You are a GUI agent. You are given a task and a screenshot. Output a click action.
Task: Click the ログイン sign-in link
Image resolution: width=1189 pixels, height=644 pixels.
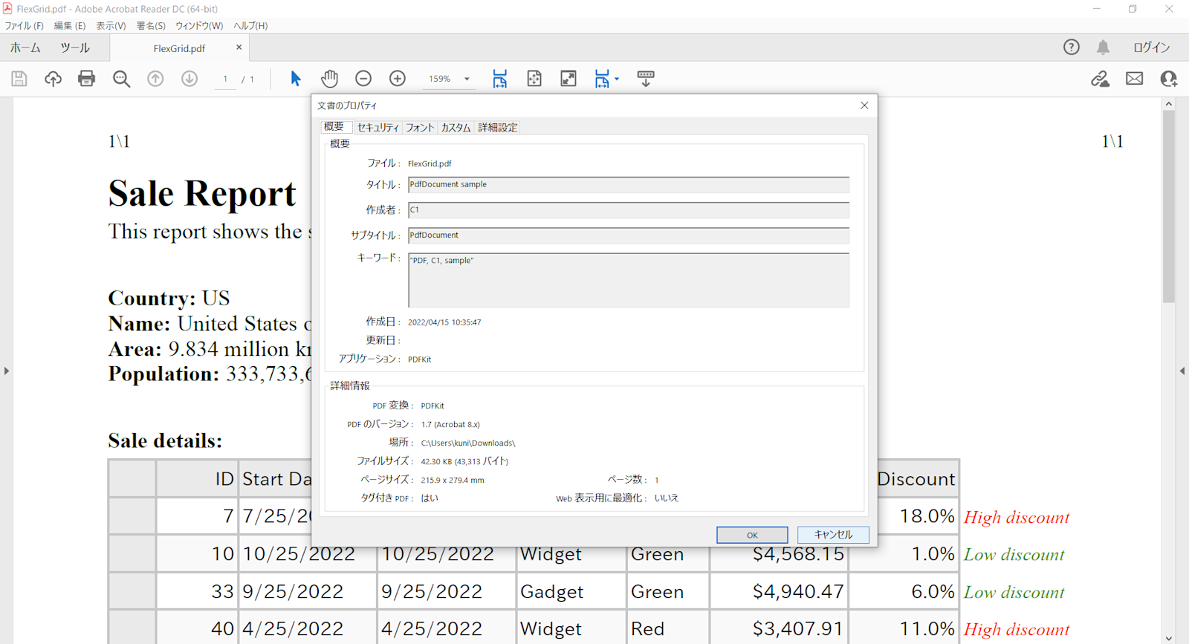pyautogui.click(x=1151, y=47)
